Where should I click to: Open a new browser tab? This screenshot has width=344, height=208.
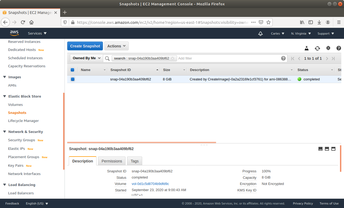[64, 12]
